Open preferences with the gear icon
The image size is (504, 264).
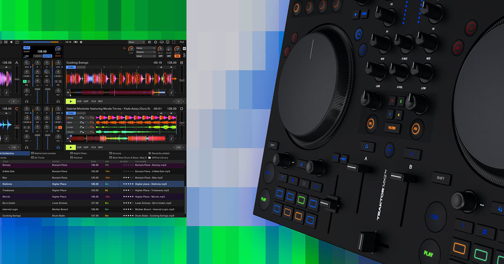155,42
